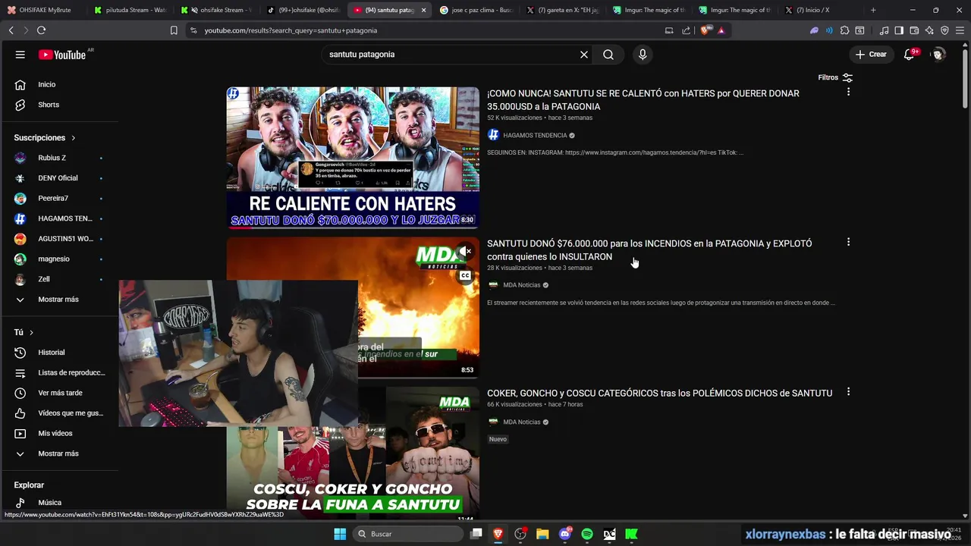Clear the search box with the X
The width and height of the screenshot is (971, 546).
tap(584, 55)
